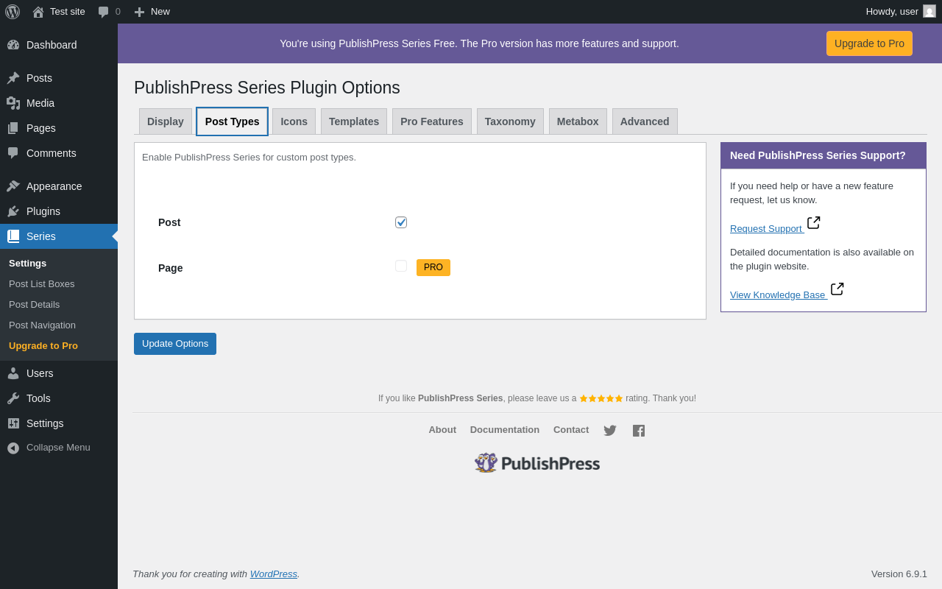Click the 'Page' row label
The width and height of the screenshot is (942, 589).
click(171, 268)
